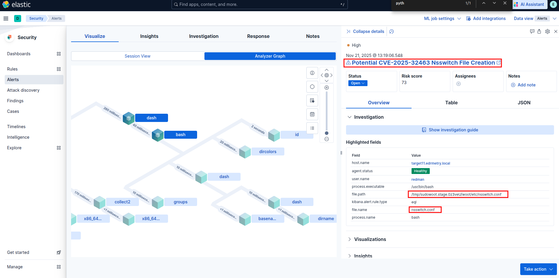Image resolution: width=559 pixels, height=278 pixels.
Task: Click the graph zoom slider handle
Action: [x=326, y=133]
